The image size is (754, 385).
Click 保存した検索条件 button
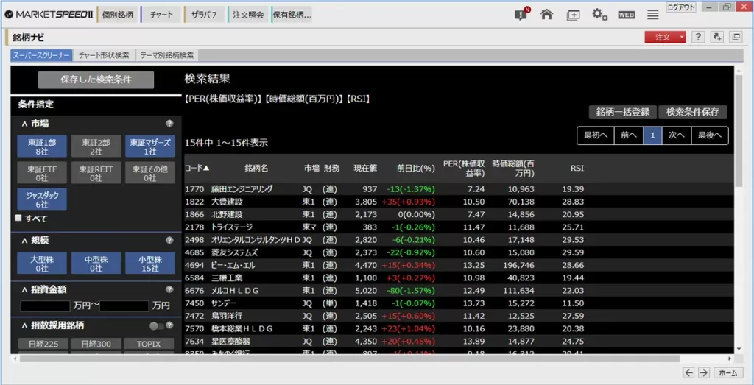click(96, 80)
